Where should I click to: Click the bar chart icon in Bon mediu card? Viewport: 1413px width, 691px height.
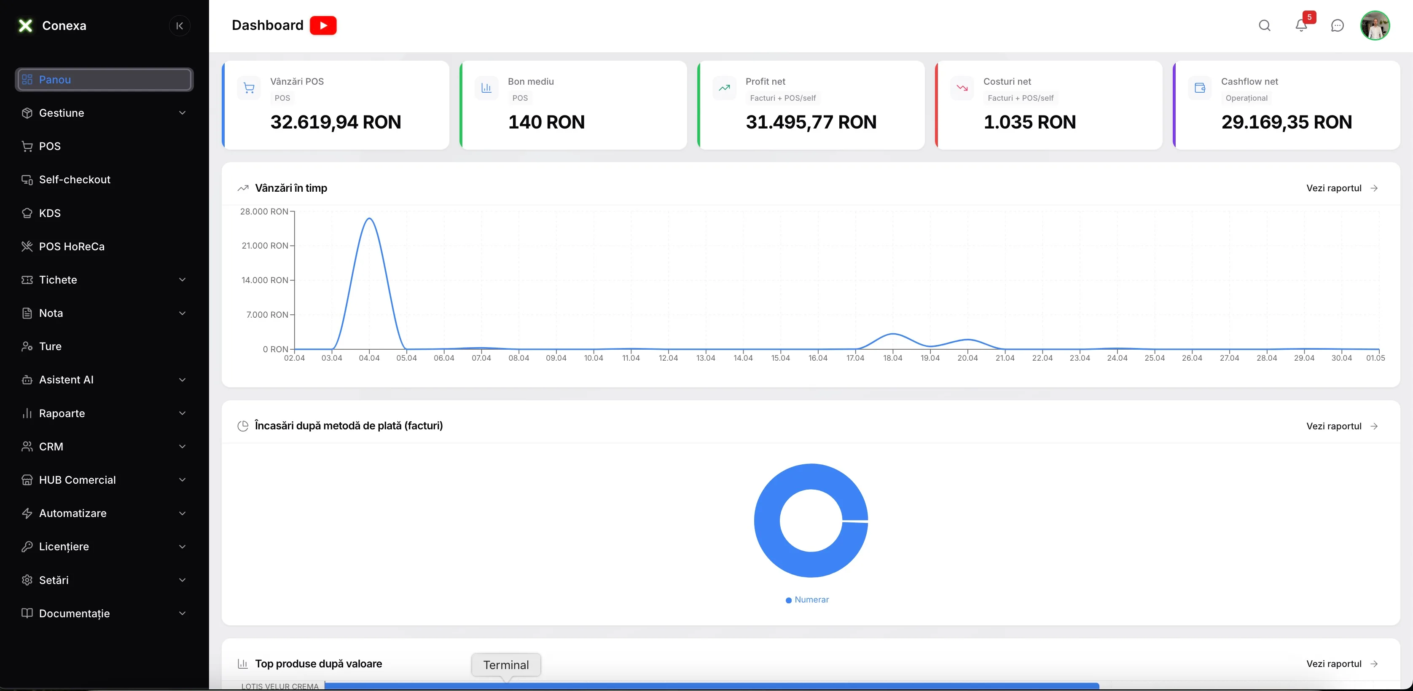click(486, 88)
